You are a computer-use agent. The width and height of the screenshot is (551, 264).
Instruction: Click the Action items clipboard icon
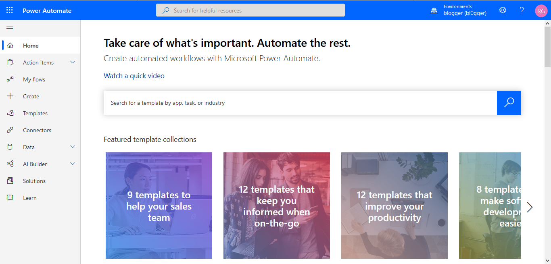click(10, 62)
